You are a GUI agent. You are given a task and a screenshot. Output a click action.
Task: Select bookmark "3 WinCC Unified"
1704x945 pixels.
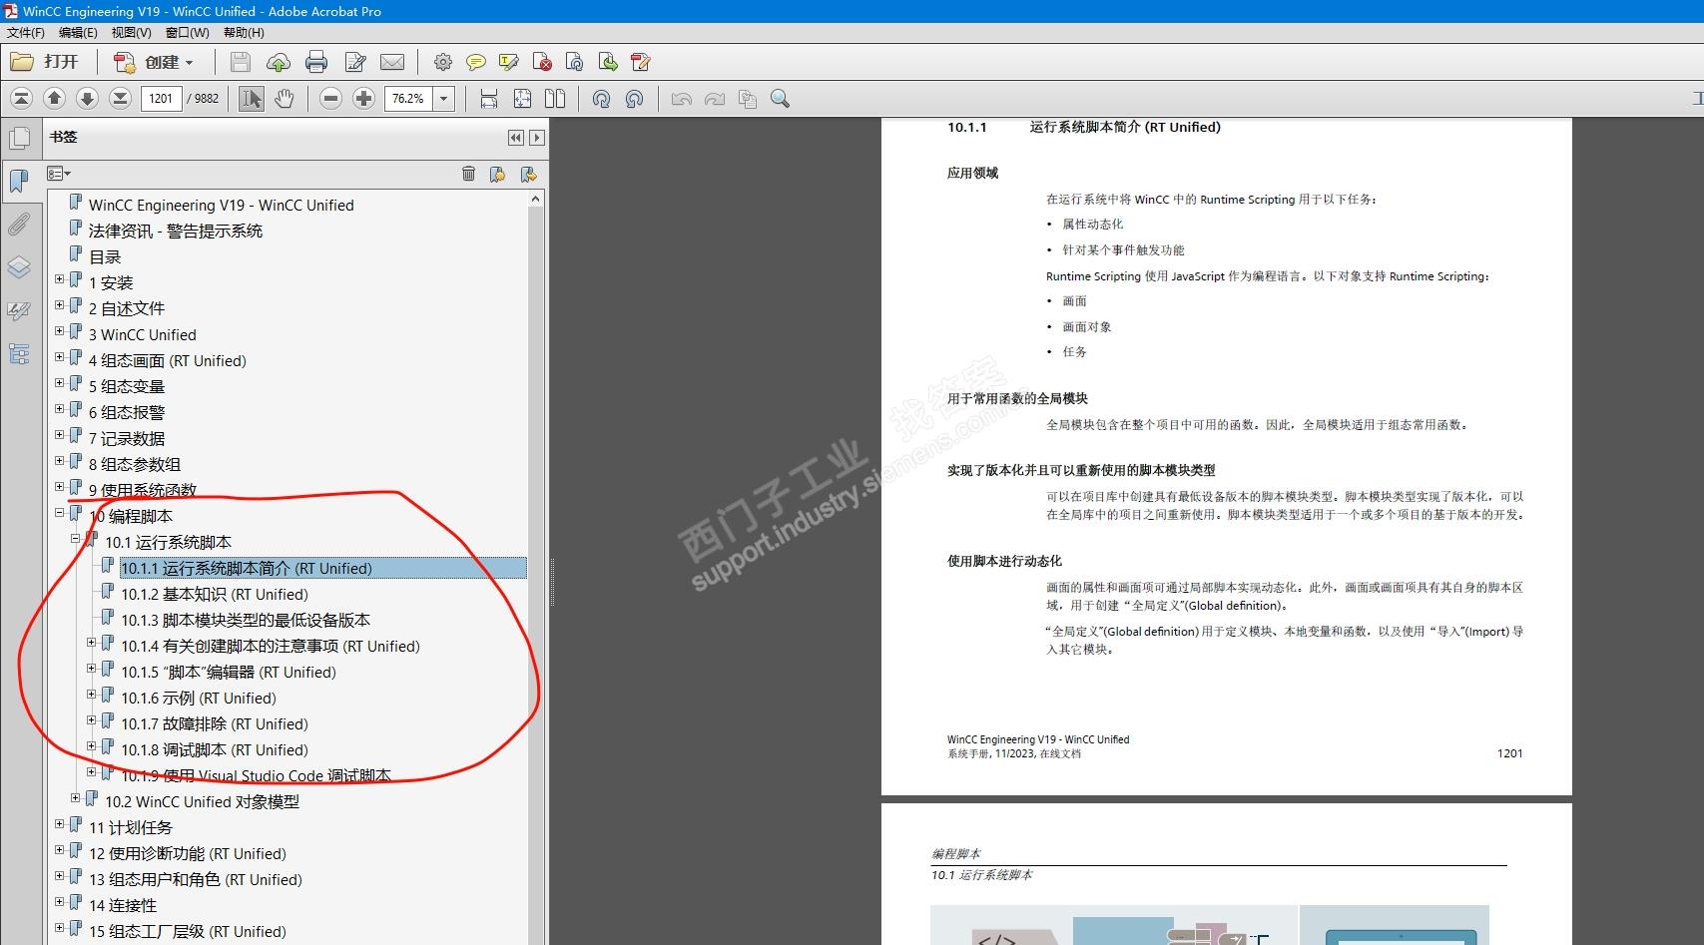pos(143,334)
